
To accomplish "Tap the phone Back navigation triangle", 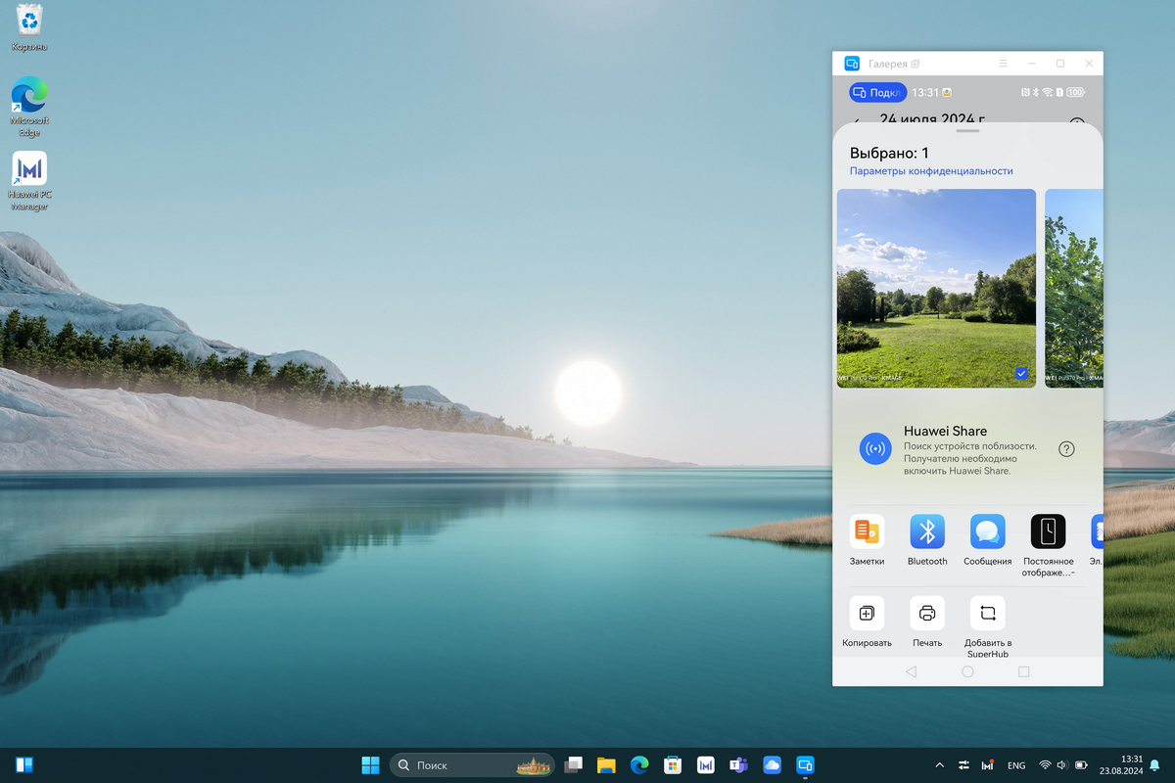I will (x=911, y=671).
